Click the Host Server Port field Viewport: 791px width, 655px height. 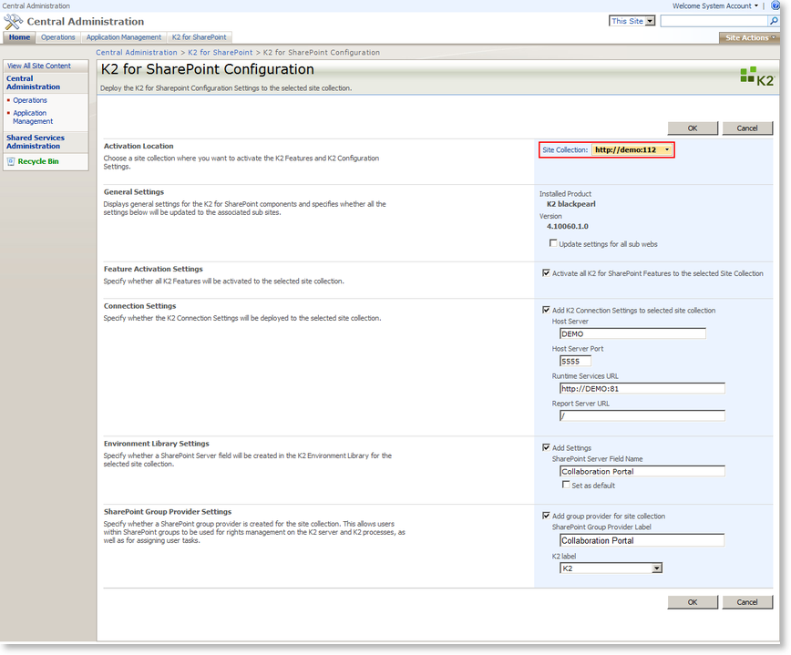[575, 361]
